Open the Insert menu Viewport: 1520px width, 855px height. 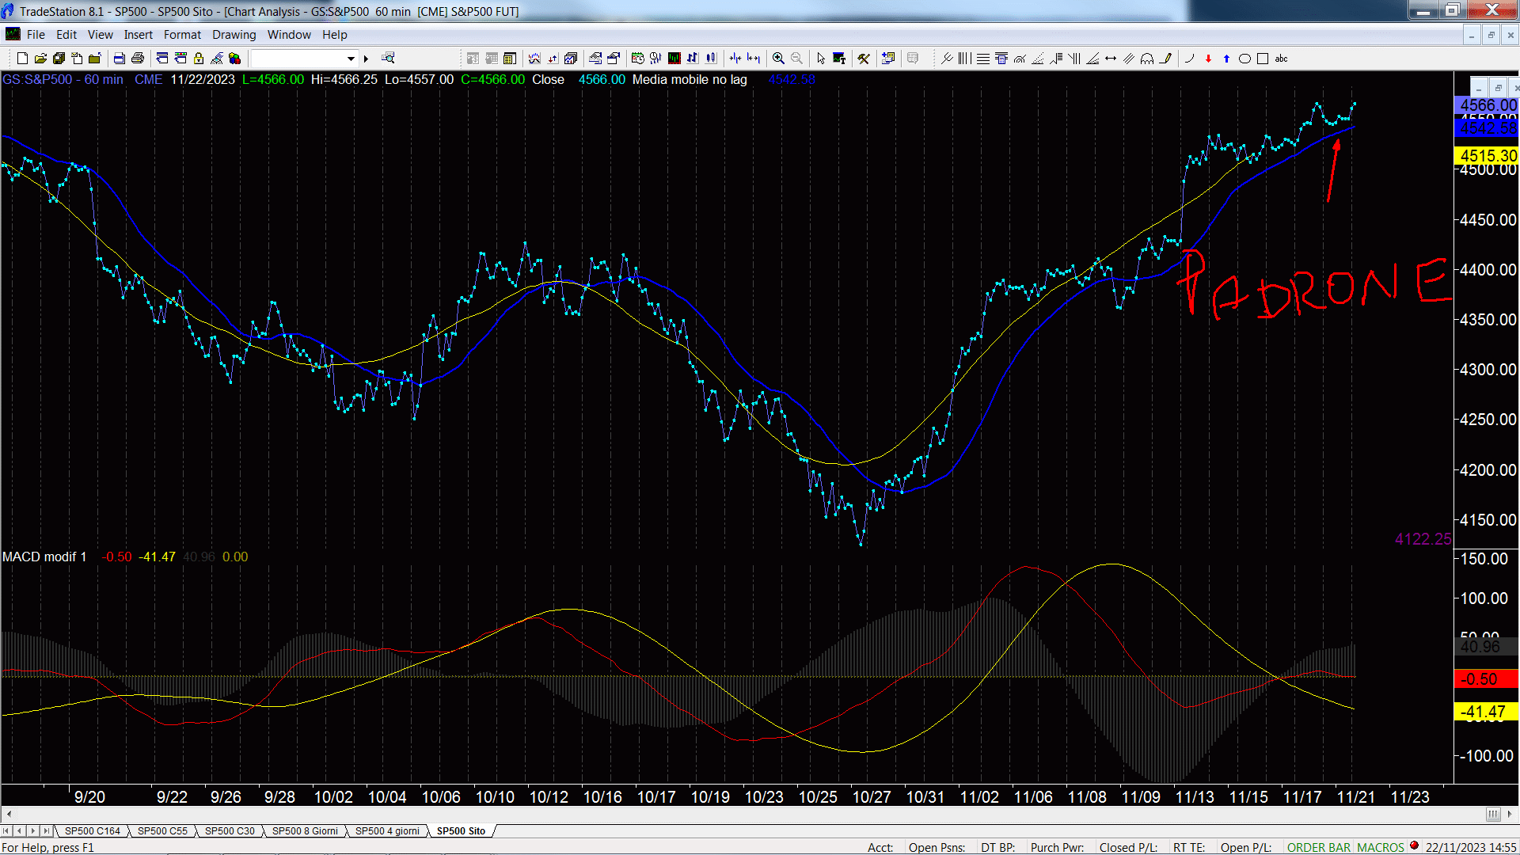pos(139,35)
